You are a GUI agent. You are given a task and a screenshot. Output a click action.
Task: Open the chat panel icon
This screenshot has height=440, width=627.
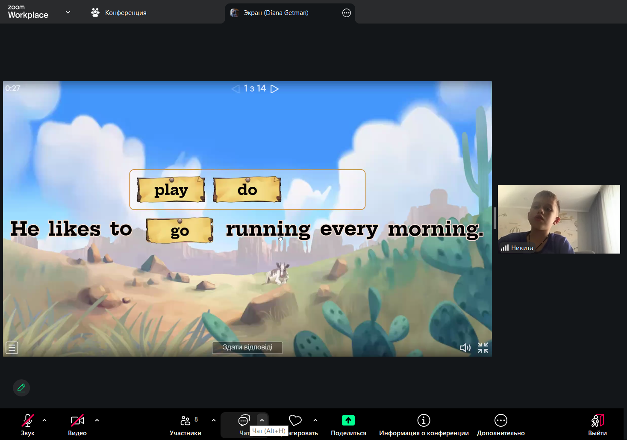(244, 421)
